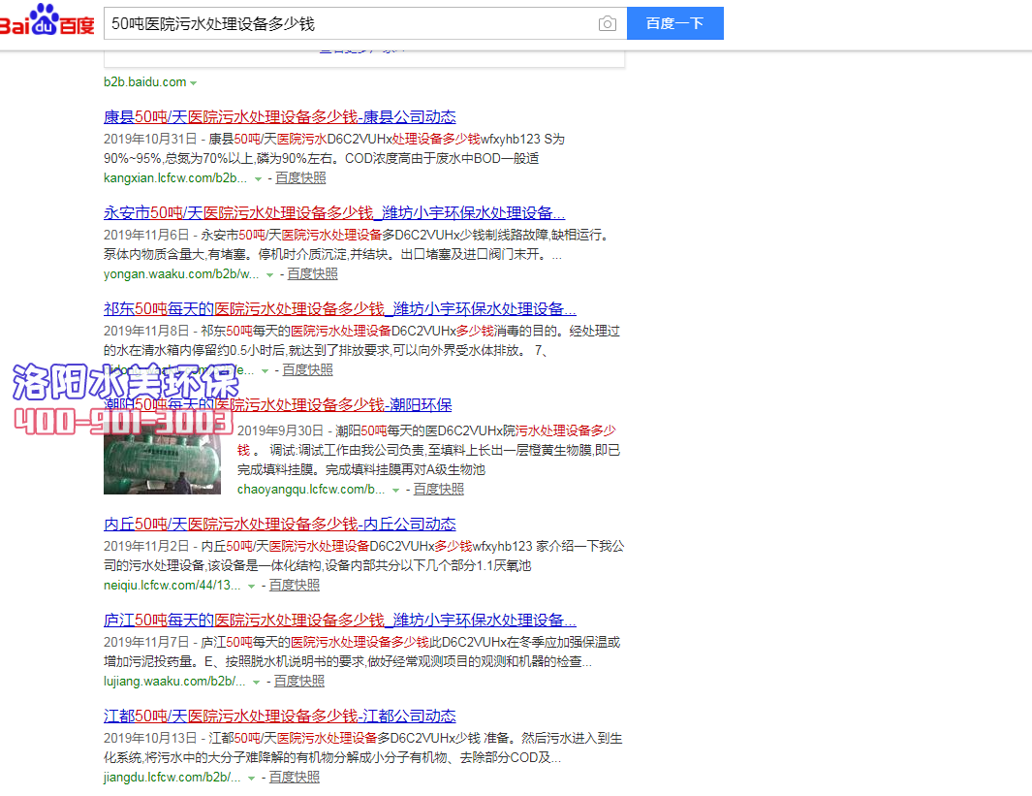Expand dropdown arrow next to b2b.baidu.com
1032x796 pixels.
coord(194,83)
